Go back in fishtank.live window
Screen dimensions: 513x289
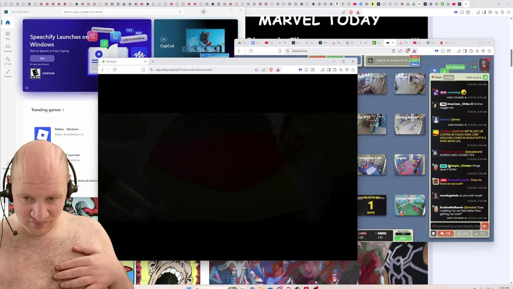[x=238, y=51]
